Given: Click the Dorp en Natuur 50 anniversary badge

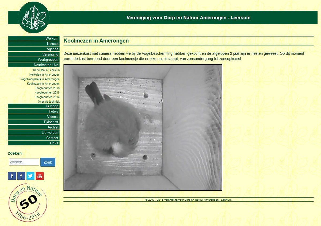Looking at the screenshot, I should click(x=28, y=202).
